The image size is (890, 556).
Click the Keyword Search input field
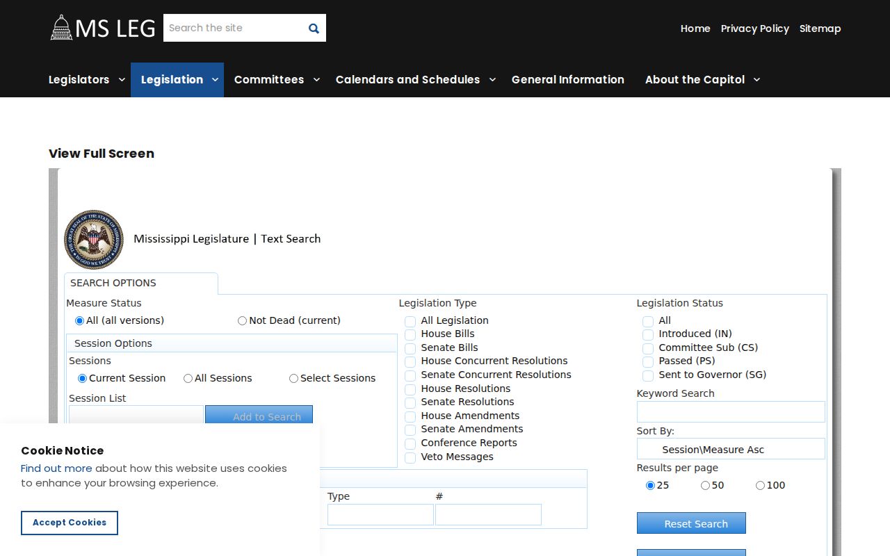click(x=731, y=411)
